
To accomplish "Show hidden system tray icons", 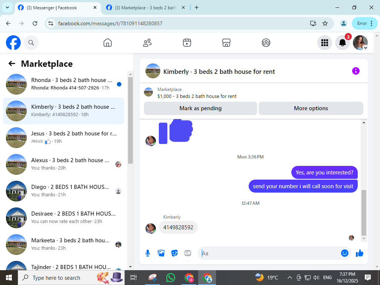I will 289,278.
